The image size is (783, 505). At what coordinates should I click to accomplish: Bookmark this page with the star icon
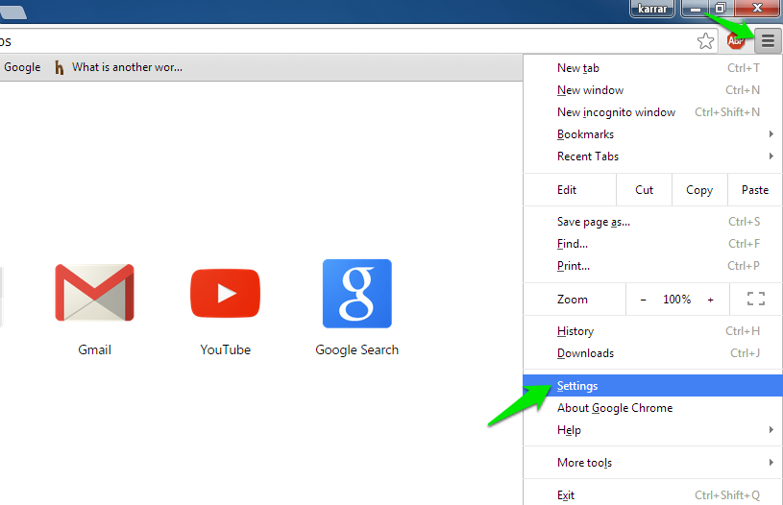[705, 41]
